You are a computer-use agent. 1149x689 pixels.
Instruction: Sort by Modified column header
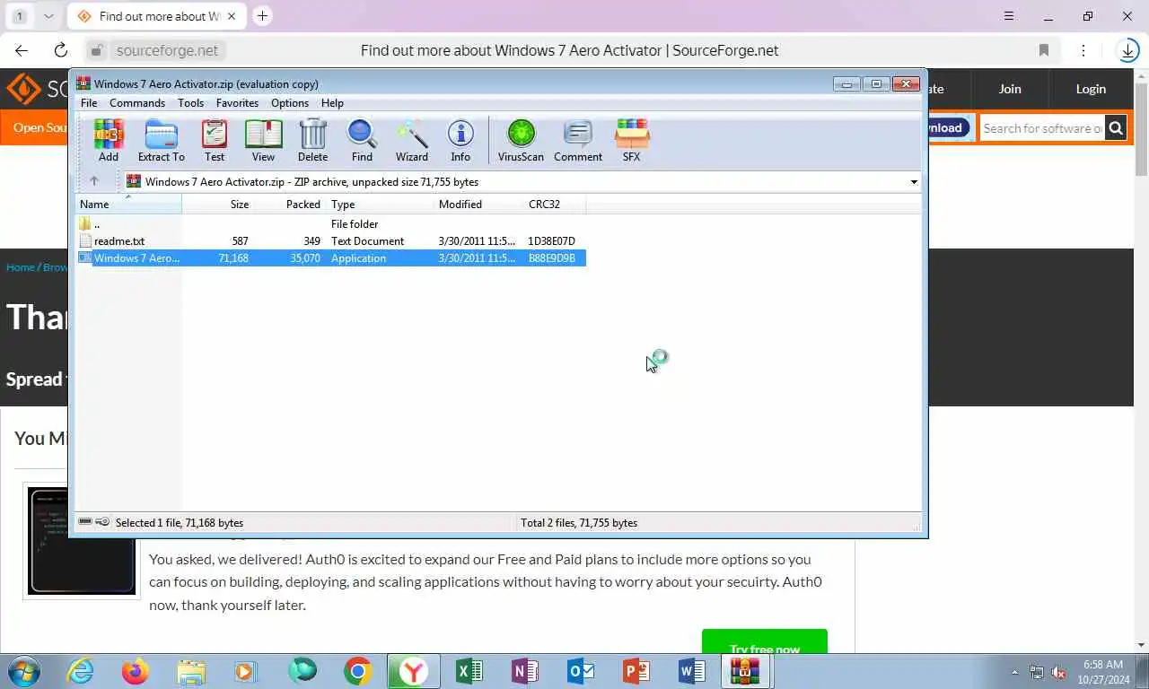(478, 205)
